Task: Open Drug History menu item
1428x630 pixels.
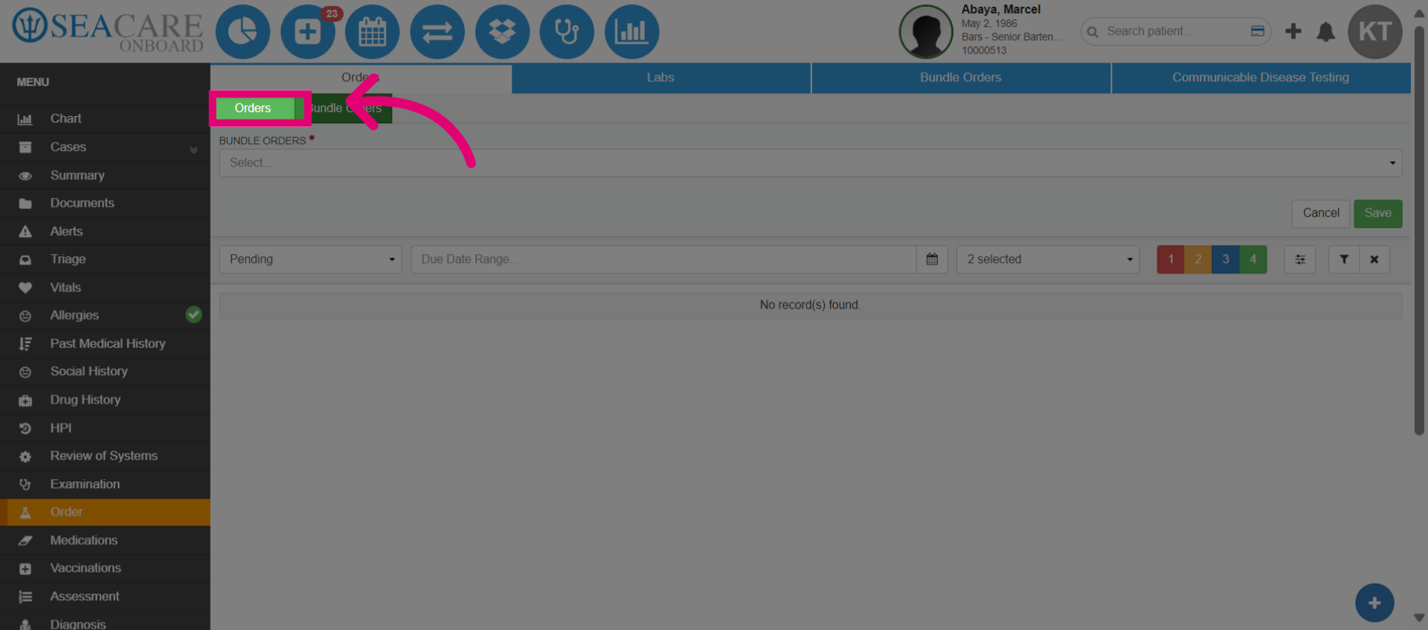Action: pyautogui.click(x=105, y=400)
